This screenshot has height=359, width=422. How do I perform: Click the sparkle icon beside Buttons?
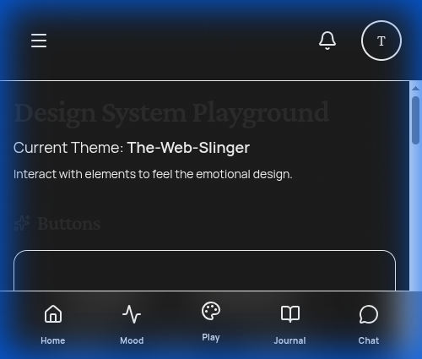coord(22,223)
